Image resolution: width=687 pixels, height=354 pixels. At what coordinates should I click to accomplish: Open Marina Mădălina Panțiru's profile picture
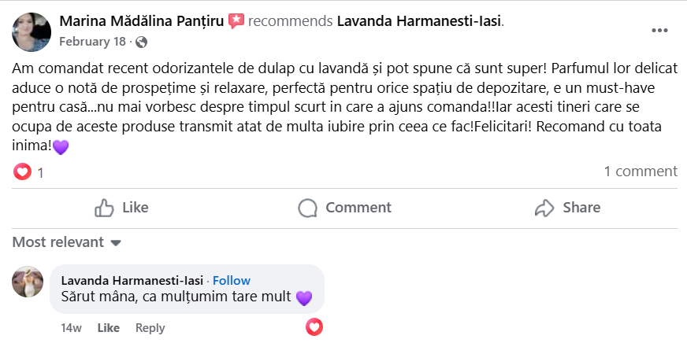(32, 31)
